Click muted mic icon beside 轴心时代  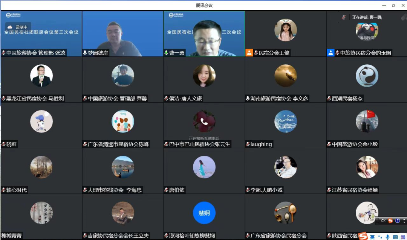point(4,190)
